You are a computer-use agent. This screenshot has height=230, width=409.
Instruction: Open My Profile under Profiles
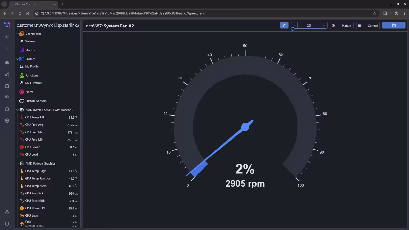(x=32, y=66)
